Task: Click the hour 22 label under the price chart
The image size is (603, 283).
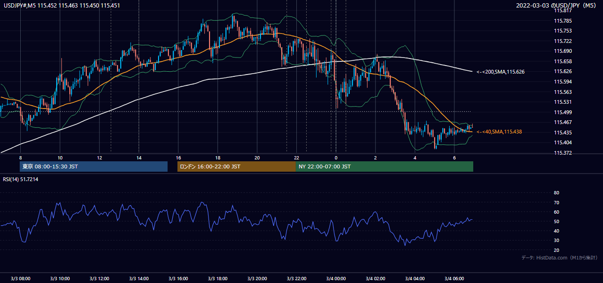Action: pyautogui.click(x=296, y=158)
